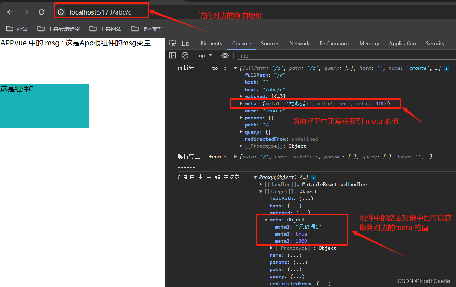Screen dimensions: 456x287
Task: Show the console sidebar
Action: [173, 55]
